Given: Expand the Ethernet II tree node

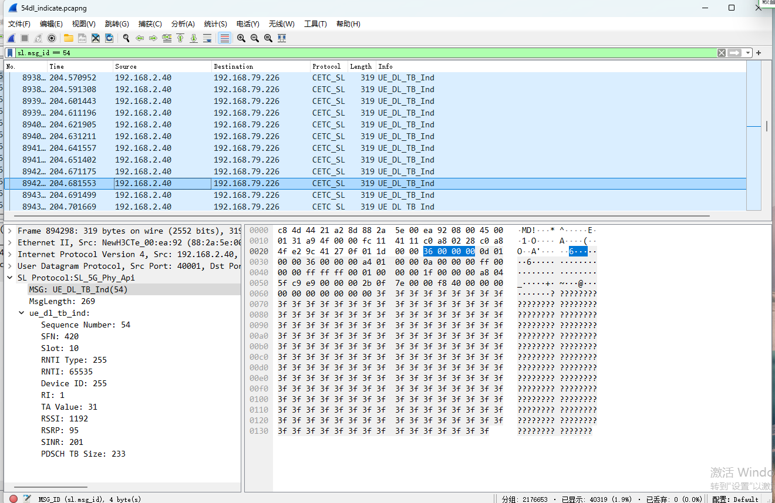Looking at the screenshot, I should [x=10, y=242].
